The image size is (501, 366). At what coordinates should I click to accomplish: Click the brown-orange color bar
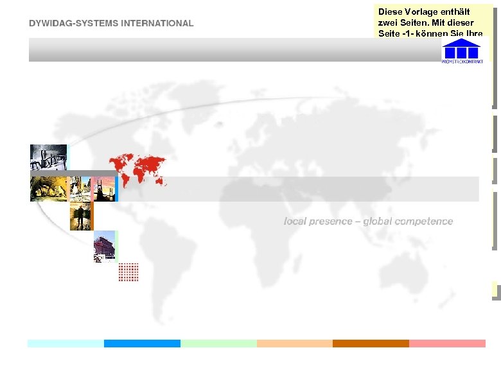coord(371,344)
